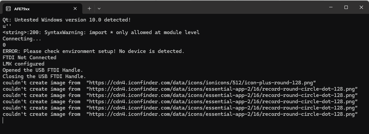Click Closing the USB FTDI Handle line
369x134 pixels.
[44, 76]
